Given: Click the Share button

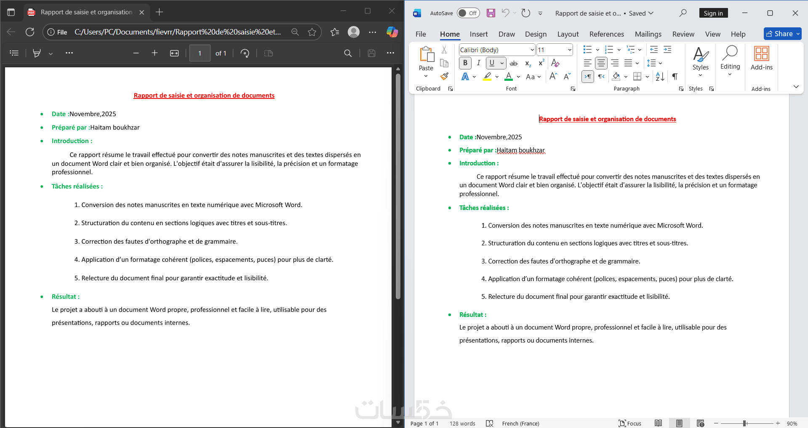Looking at the screenshot, I should point(782,34).
